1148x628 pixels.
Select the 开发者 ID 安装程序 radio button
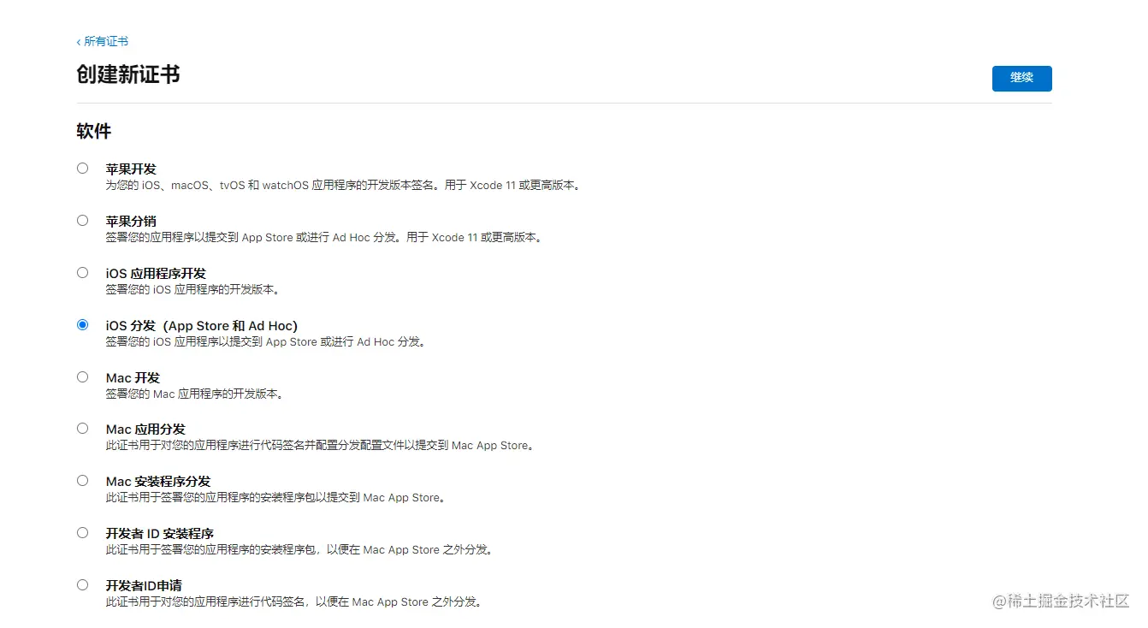82,532
